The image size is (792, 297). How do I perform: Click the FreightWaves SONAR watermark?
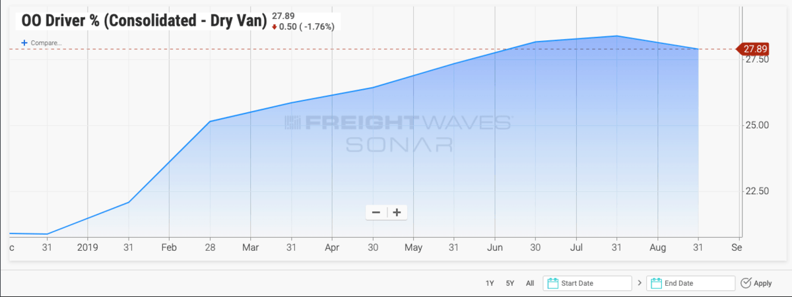tap(398, 133)
